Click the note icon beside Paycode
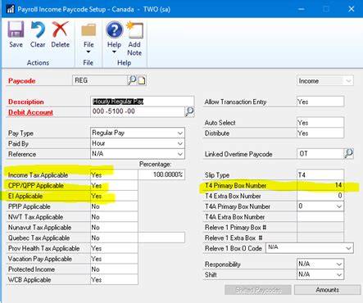363x303 pixels. [142, 80]
